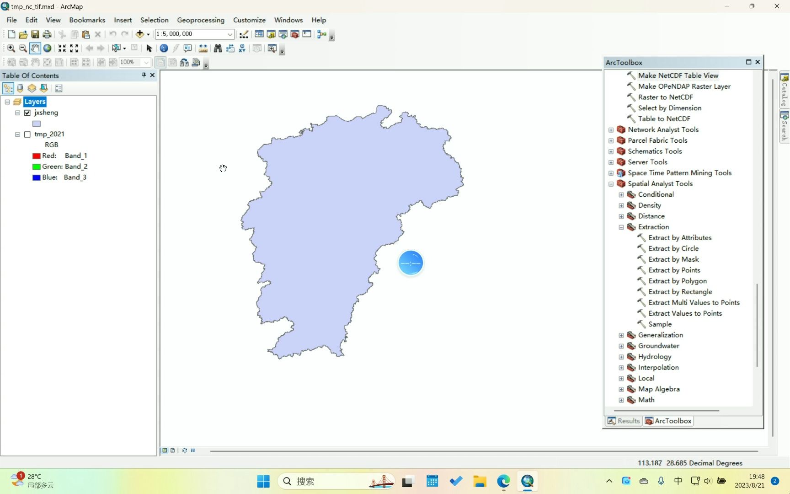Toggle the Table Of Contents pin
Image resolution: width=790 pixels, height=494 pixels.
click(x=143, y=75)
